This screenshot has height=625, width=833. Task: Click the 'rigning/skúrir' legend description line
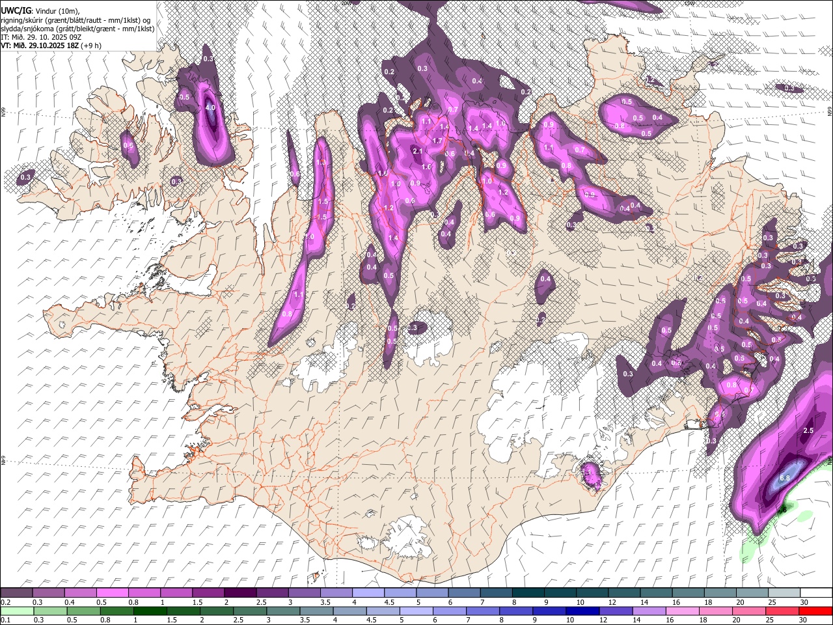pos(77,20)
